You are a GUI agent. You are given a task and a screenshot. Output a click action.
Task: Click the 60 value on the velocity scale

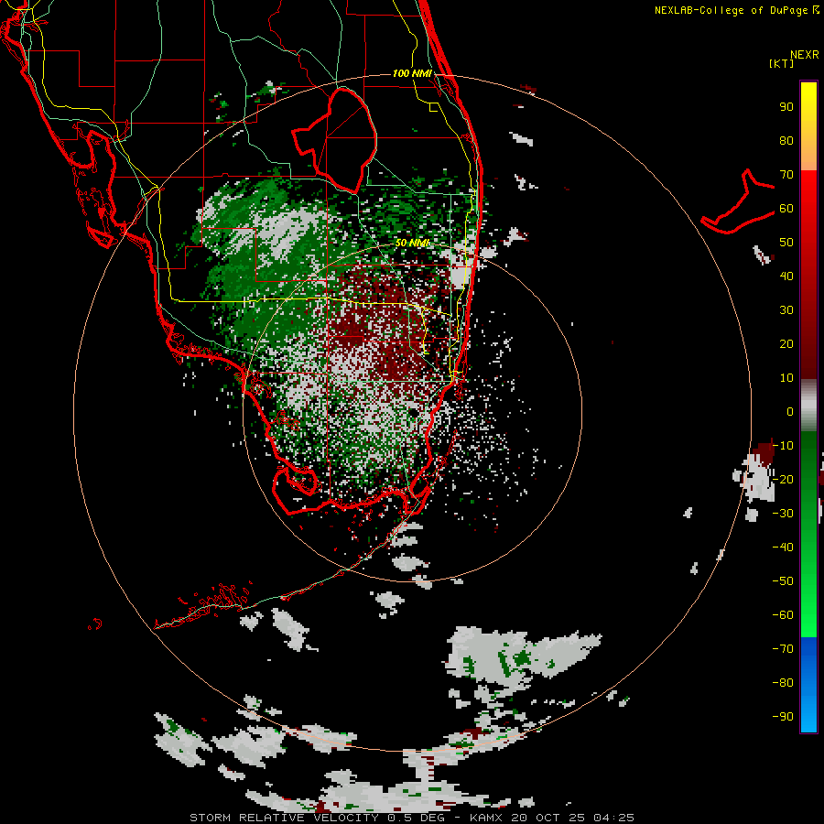(786, 208)
